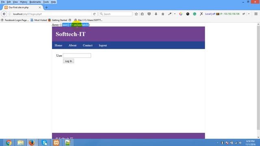This screenshot has width=260, height=146.
Task: Click the Home navigation link
Action: point(58,45)
